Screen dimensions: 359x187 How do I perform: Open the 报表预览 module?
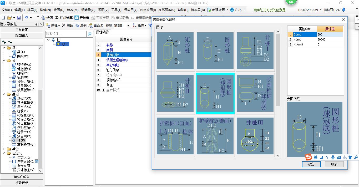click(x=22, y=183)
